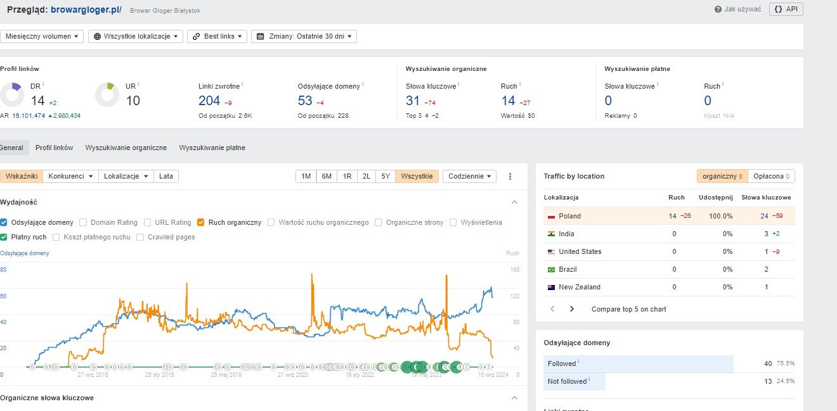Viewport: 837px width, 411px height.
Task: Show Opłacona traffic by location
Action: click(x=772, y=176)
